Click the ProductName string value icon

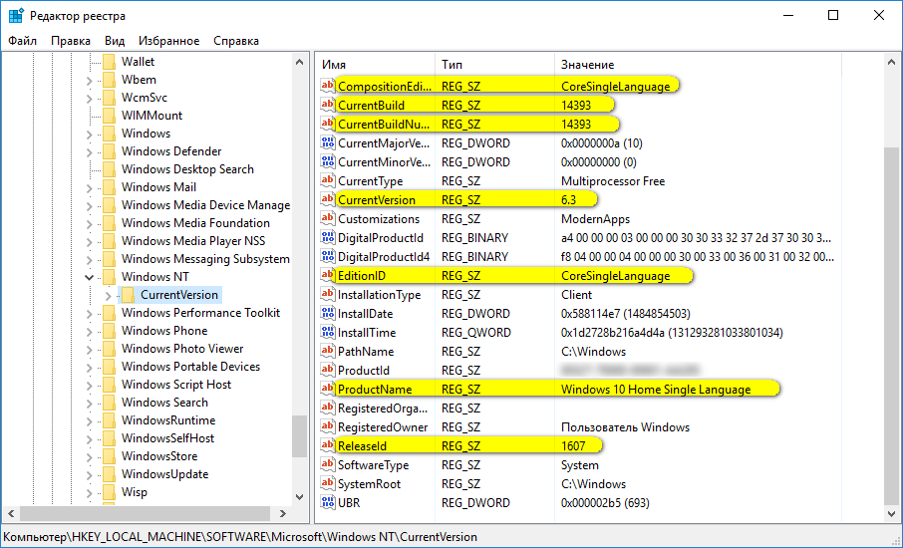coord(328,389)
